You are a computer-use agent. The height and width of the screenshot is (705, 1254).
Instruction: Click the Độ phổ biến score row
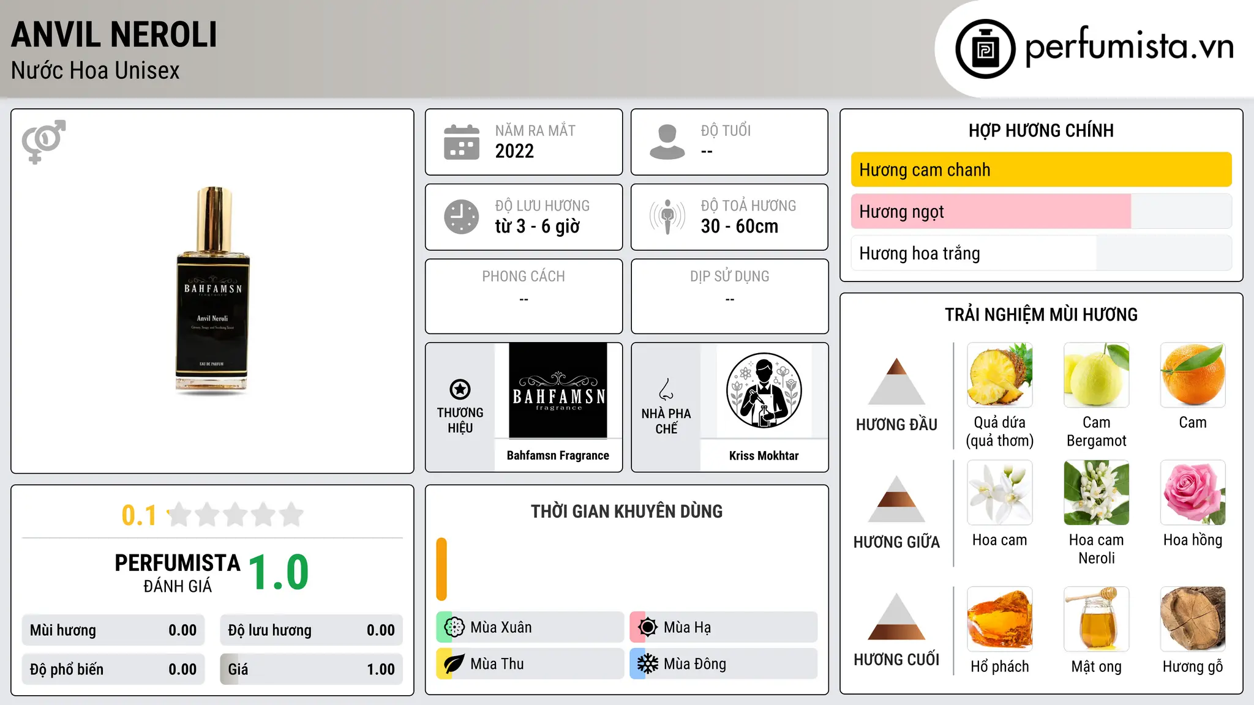pyautogui.click(x=113, y=669)
